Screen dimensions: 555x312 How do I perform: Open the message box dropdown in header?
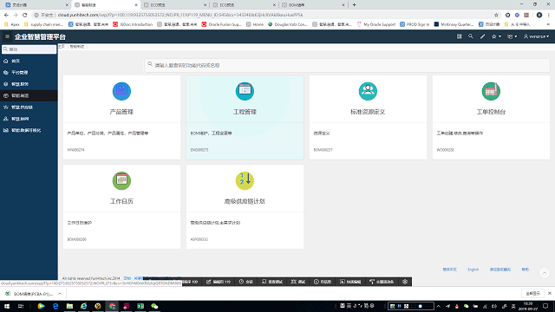click(x=513, y=36)
